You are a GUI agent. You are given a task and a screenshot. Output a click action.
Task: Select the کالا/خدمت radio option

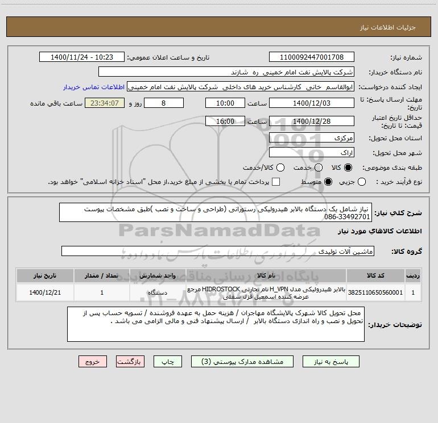(x=280, y=167)
